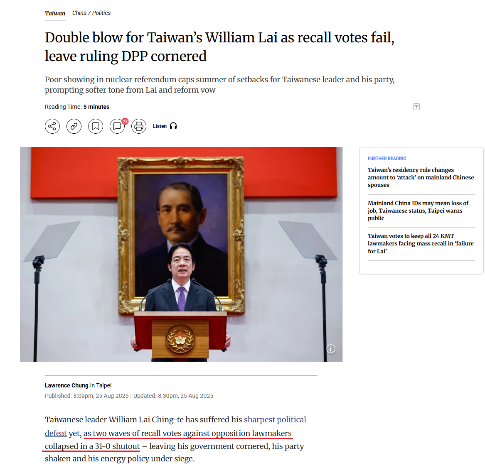This screenshot has width=485, height=468.
Task: Bookmark this article
Action: pos(96,126)
